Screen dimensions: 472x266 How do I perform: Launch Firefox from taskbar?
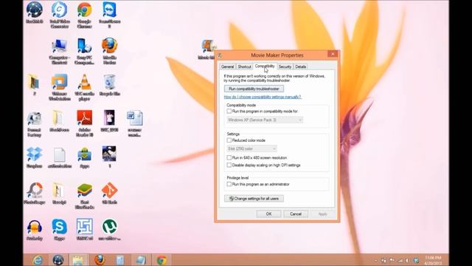tap(100, 259)
